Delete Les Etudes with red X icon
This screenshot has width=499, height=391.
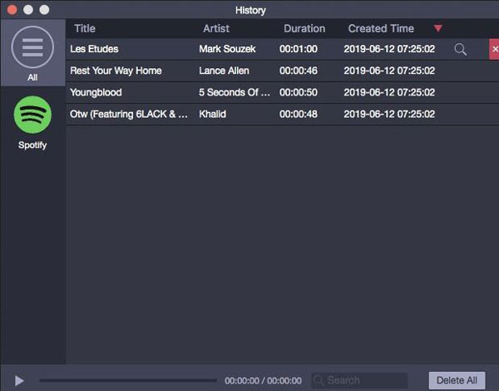pyautogui.click(x=494, y=50)
